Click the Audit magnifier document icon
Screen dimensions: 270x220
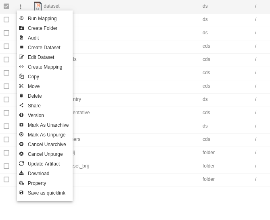(x=21, y=38)
